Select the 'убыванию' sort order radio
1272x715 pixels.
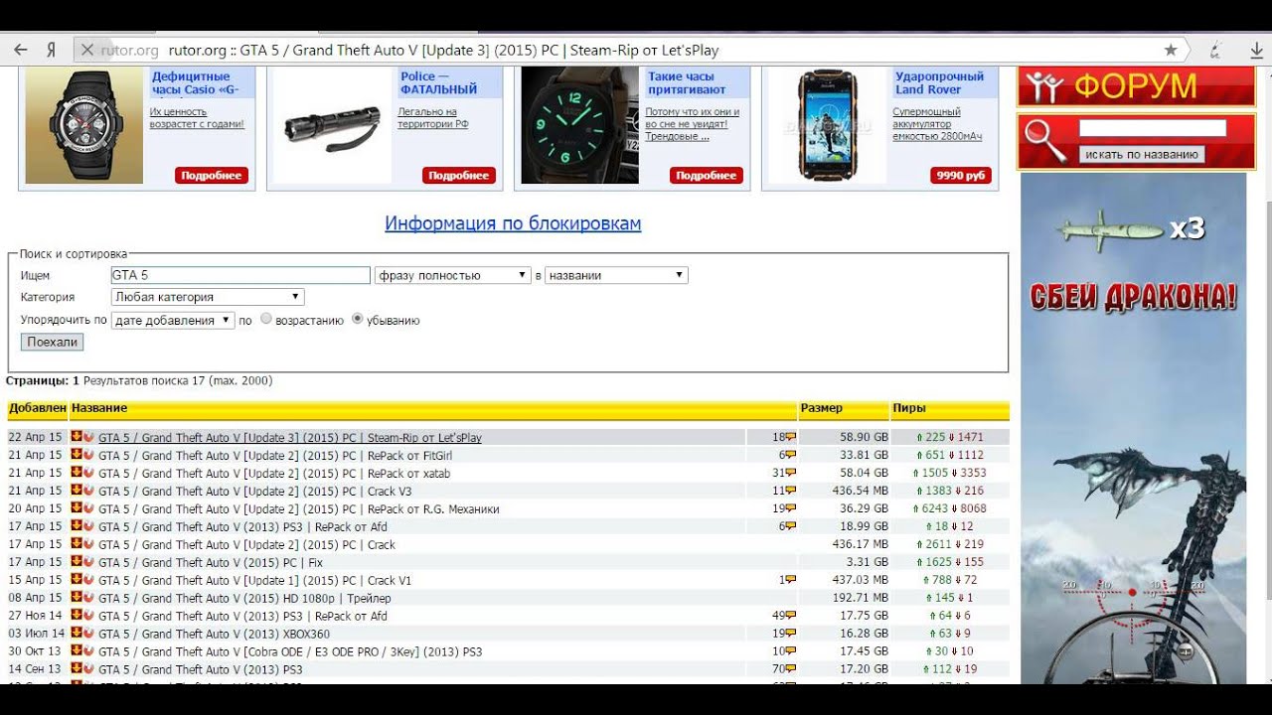click(358, 320)
